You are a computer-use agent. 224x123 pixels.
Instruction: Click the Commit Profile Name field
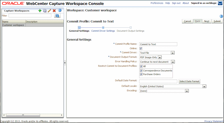(x=158, y=44)
